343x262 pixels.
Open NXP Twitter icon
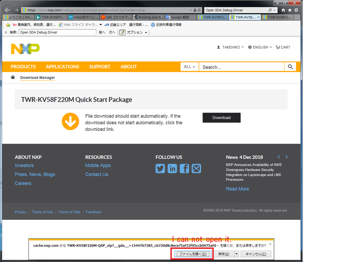click(160, 168)
